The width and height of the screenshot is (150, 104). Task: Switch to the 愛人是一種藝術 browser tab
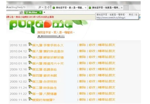click(x=69, y=8)
